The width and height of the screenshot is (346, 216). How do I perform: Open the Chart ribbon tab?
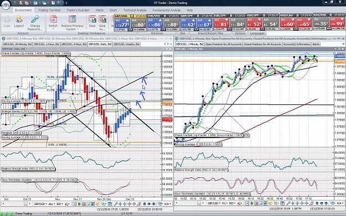pos(113,10)
